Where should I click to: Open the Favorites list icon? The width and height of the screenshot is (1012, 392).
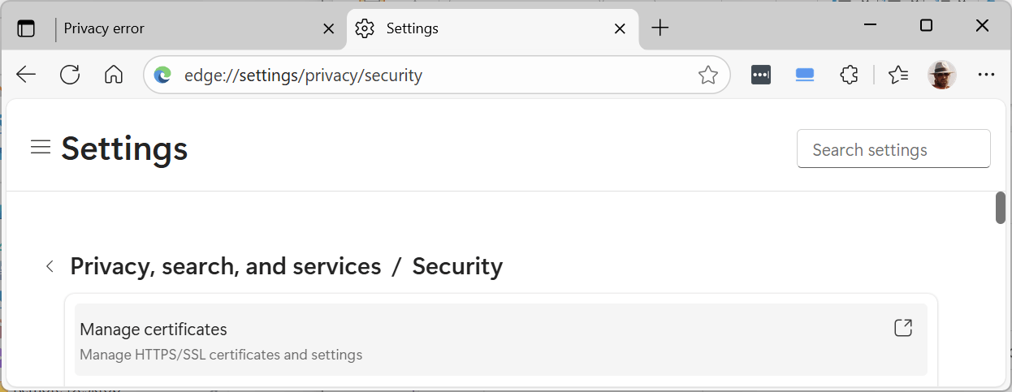897,75
